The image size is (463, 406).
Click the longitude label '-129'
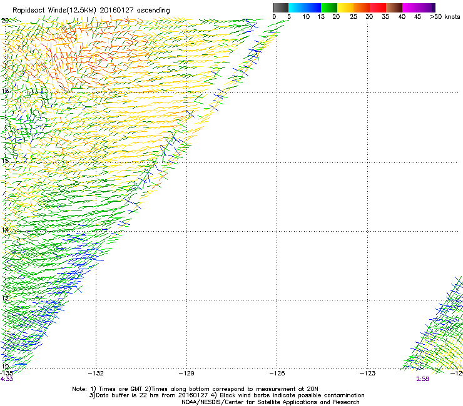186,374
